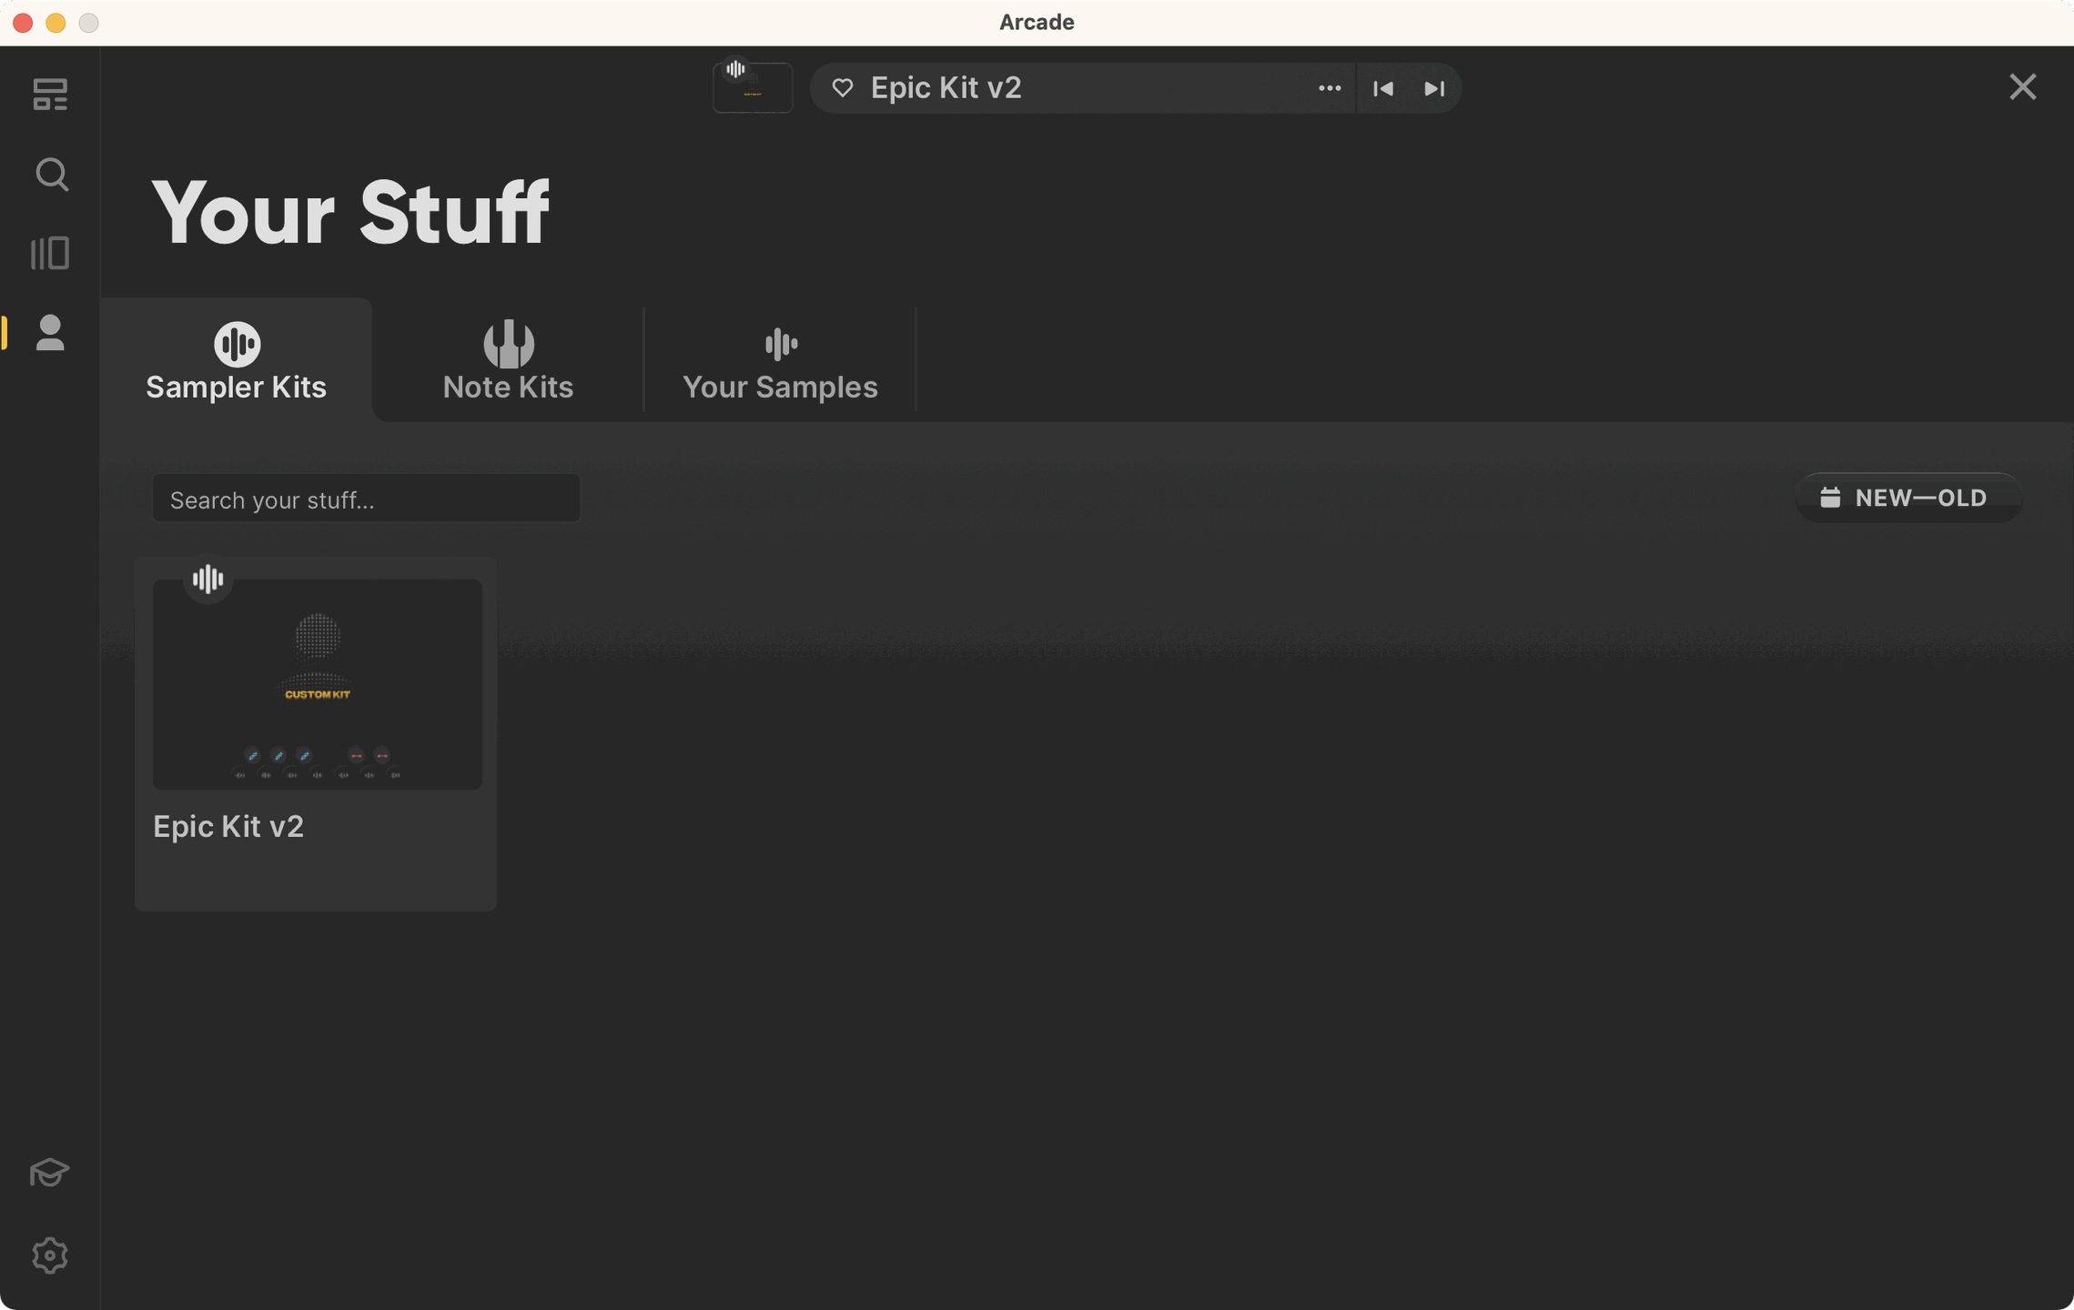Open the sidebar search
This screenshot has height=1310, width=2074.
(50, 174)
